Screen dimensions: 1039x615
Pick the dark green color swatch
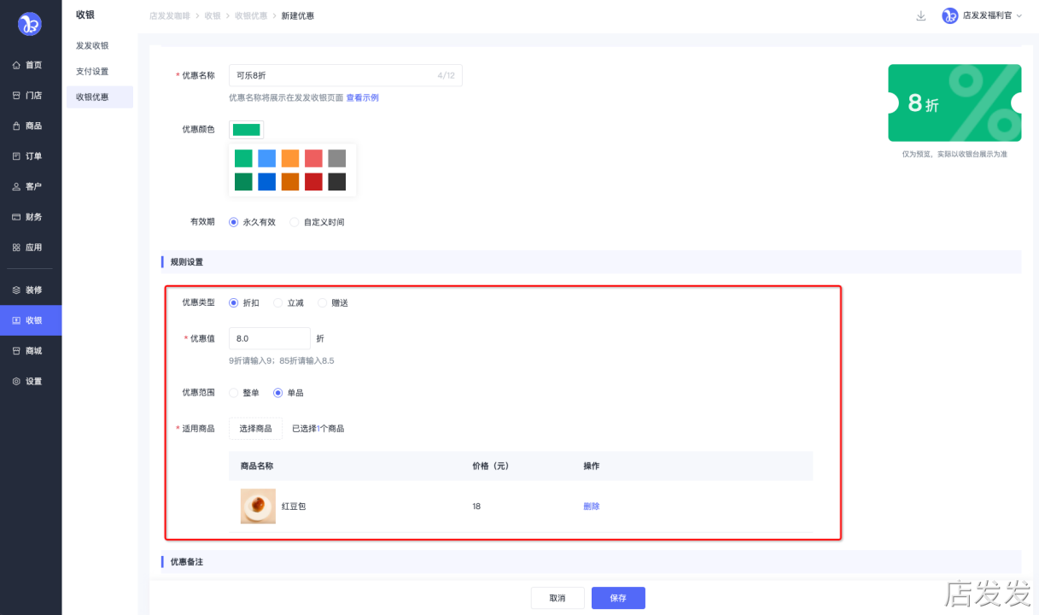[x=243, y=182]
